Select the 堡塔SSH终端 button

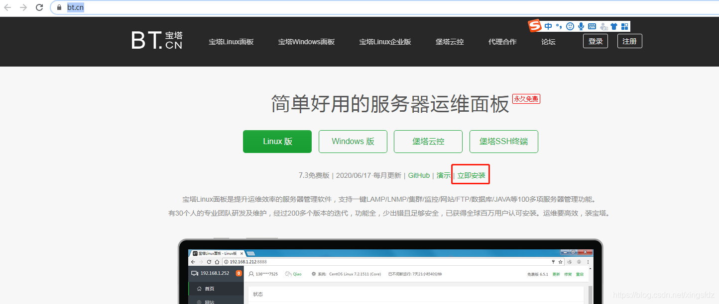coord(504,142)
